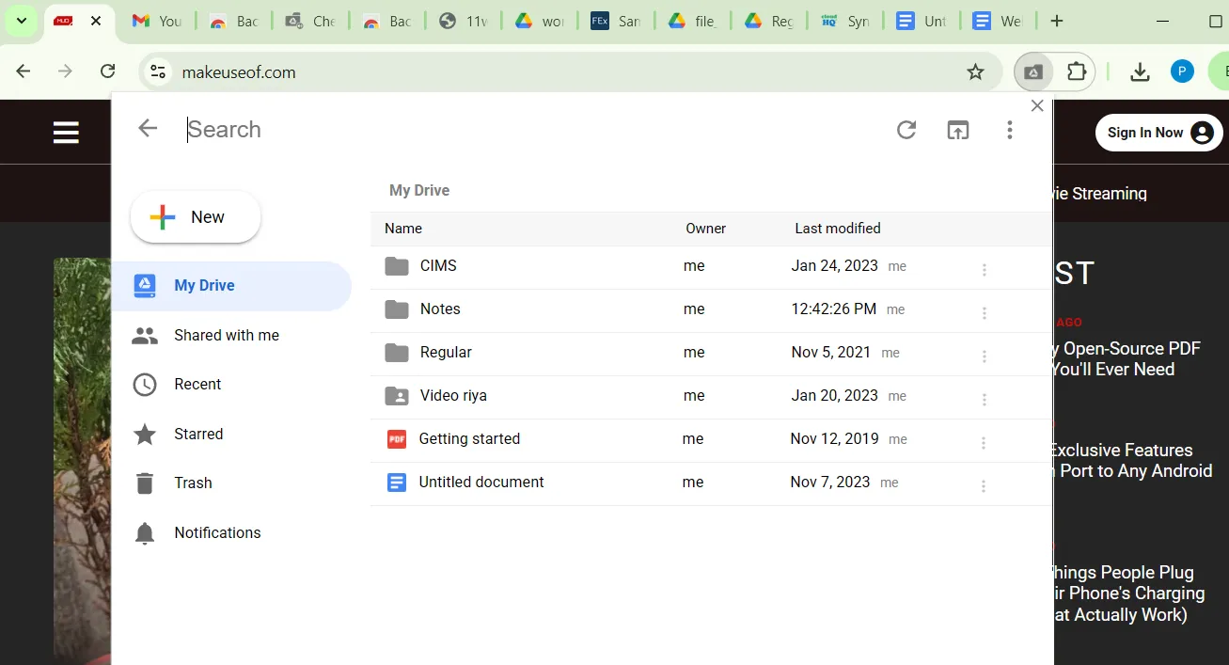View Recent files using the clock icon

coord(197,384)
